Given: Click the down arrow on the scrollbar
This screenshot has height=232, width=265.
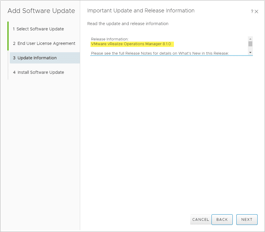Looking at the screenshot, I should click(x=250, y=52).
